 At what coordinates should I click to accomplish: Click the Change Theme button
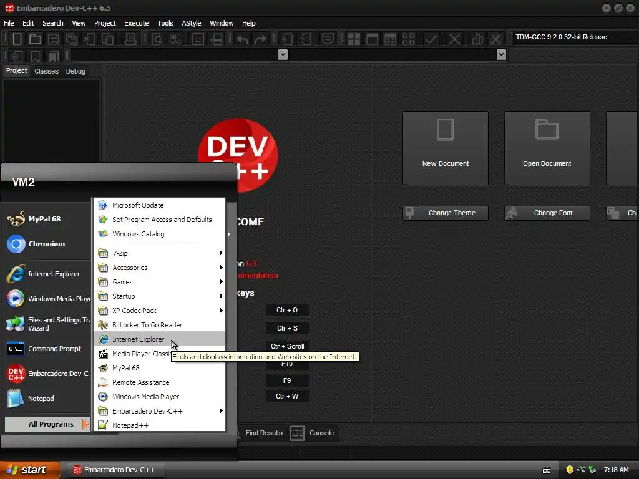coord(446,213)
